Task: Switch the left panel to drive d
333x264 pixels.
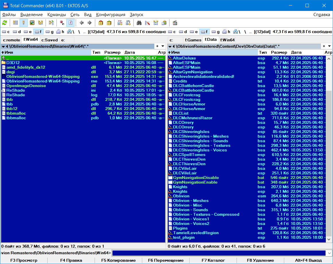Action: 17,32
